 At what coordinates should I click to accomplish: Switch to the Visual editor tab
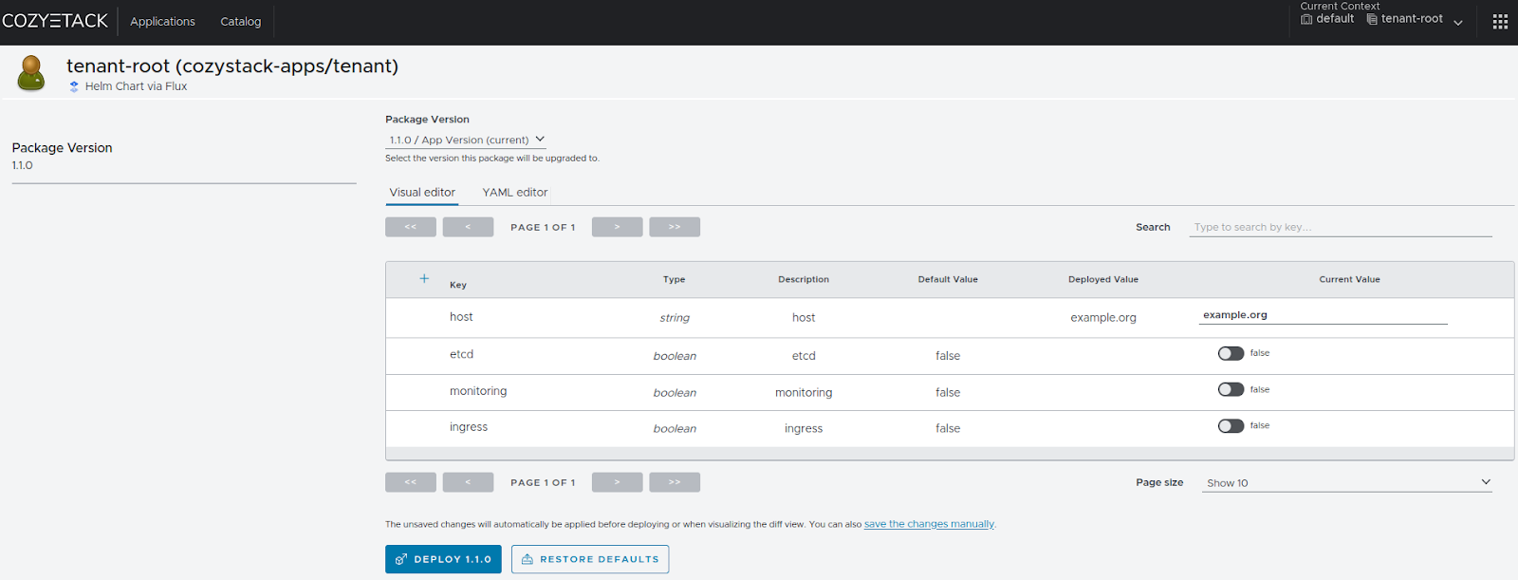pyautogui.click(x=422, y=193)
